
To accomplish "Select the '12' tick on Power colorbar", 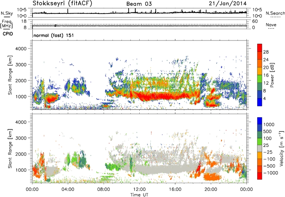I will pos(266,83).
